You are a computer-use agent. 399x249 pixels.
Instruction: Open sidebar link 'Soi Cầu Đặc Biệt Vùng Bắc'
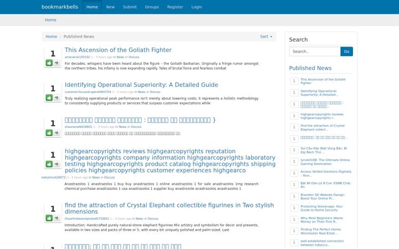(x=324, y=150)
